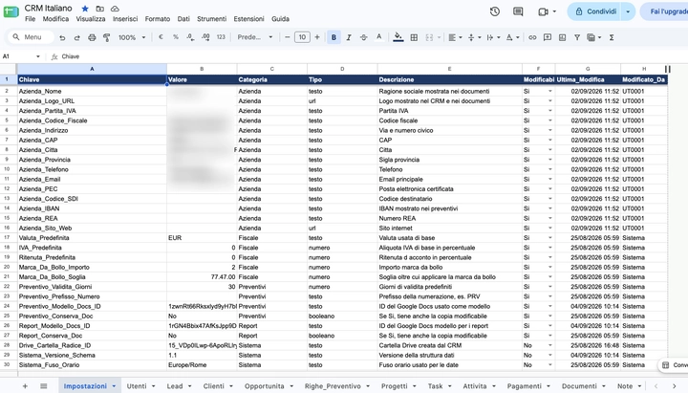Click Fai l'upgrade button

tap(665, 11)
